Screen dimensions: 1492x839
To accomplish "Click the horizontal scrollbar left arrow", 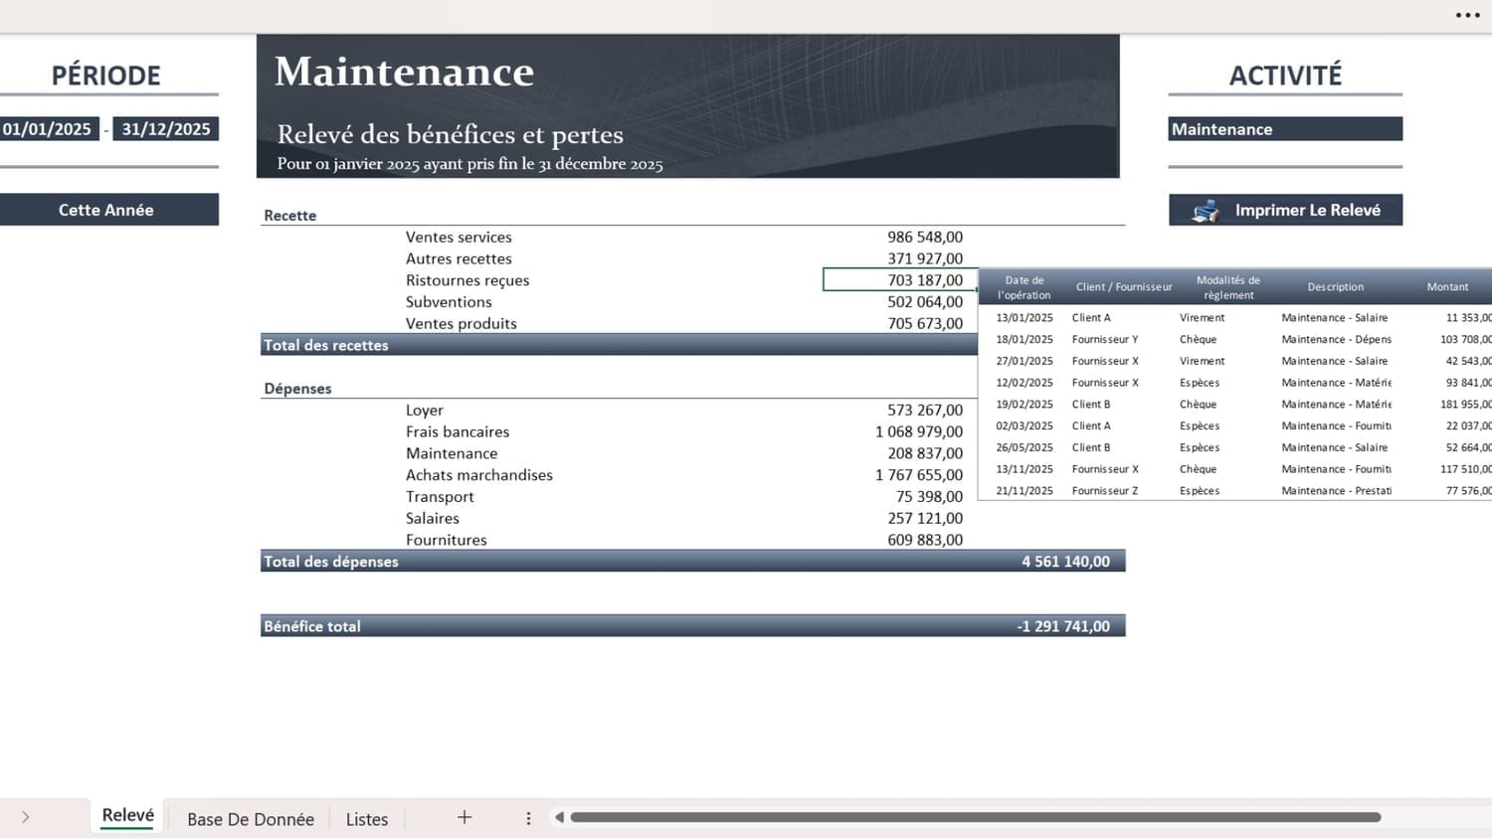I will coord(559,817).
